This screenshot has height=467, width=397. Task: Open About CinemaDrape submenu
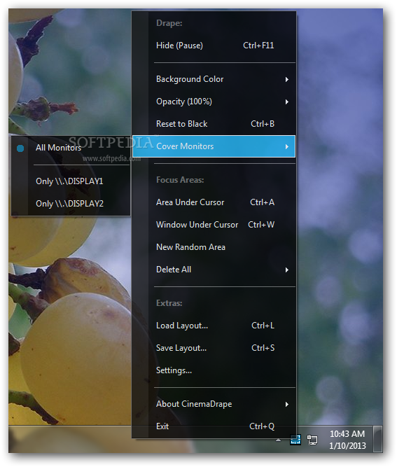click(x=214, y=404)
